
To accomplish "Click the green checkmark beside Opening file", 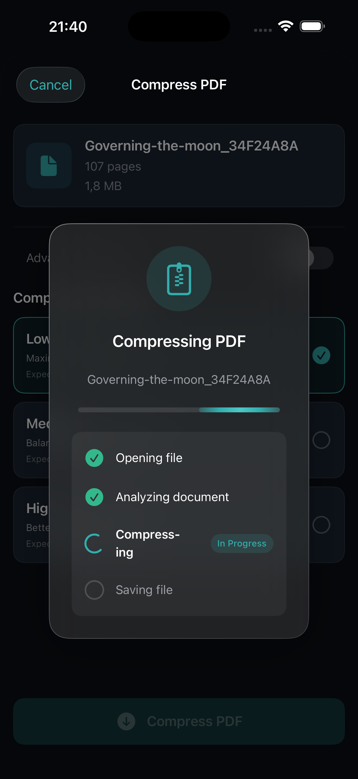I will point(94,458).
